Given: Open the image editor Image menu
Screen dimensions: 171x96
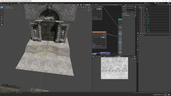Looking at the screenshot, I should pos(99,56).
